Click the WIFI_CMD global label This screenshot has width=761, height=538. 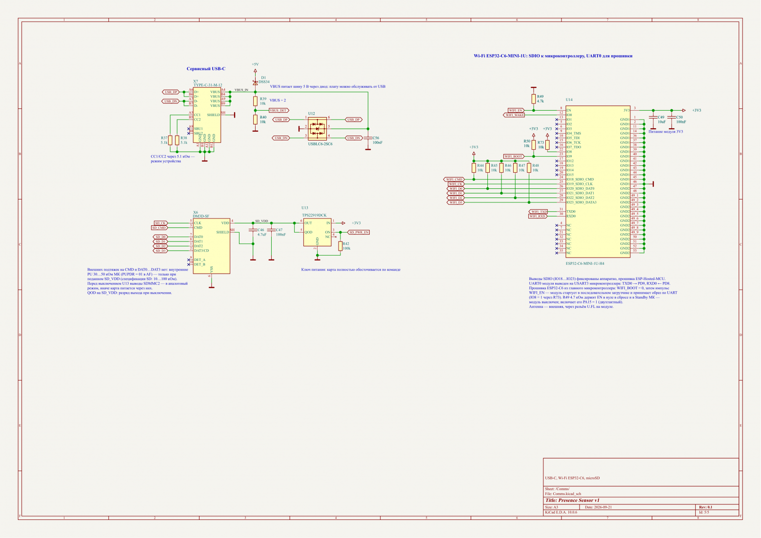coord(454,179)
